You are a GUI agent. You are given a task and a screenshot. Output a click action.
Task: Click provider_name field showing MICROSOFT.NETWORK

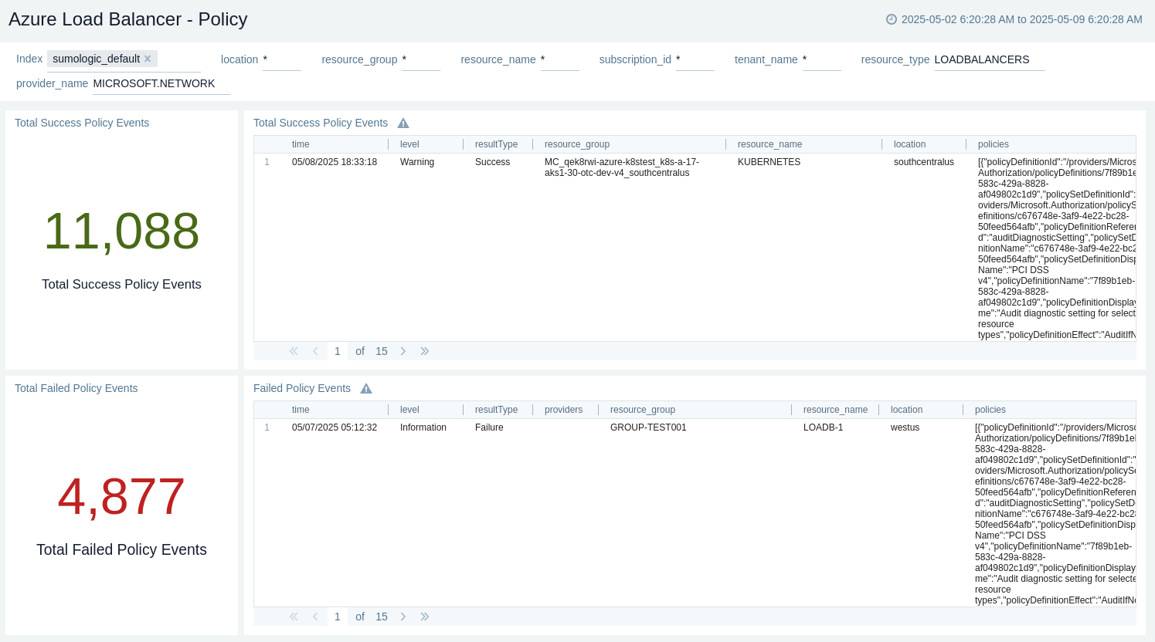[x=161, y=83]
